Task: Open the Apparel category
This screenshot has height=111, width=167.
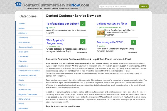Action: pos(21,24)
